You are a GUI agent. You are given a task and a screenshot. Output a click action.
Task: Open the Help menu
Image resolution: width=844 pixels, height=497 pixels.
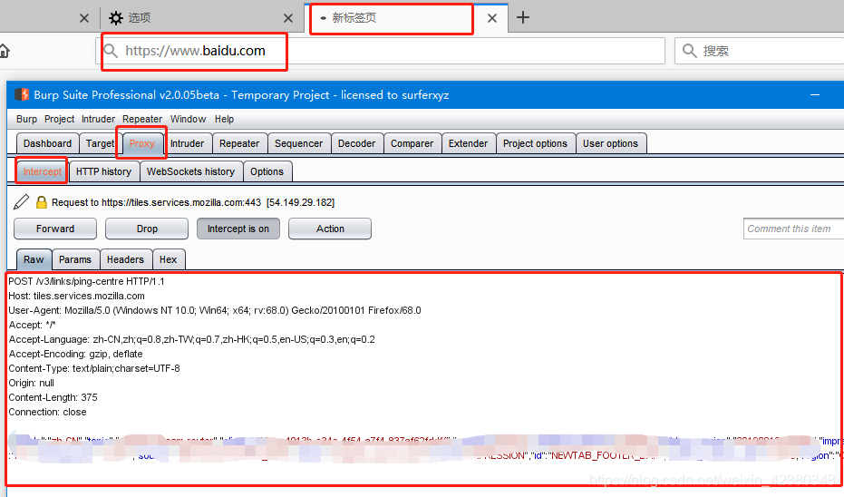coord(224,119)
